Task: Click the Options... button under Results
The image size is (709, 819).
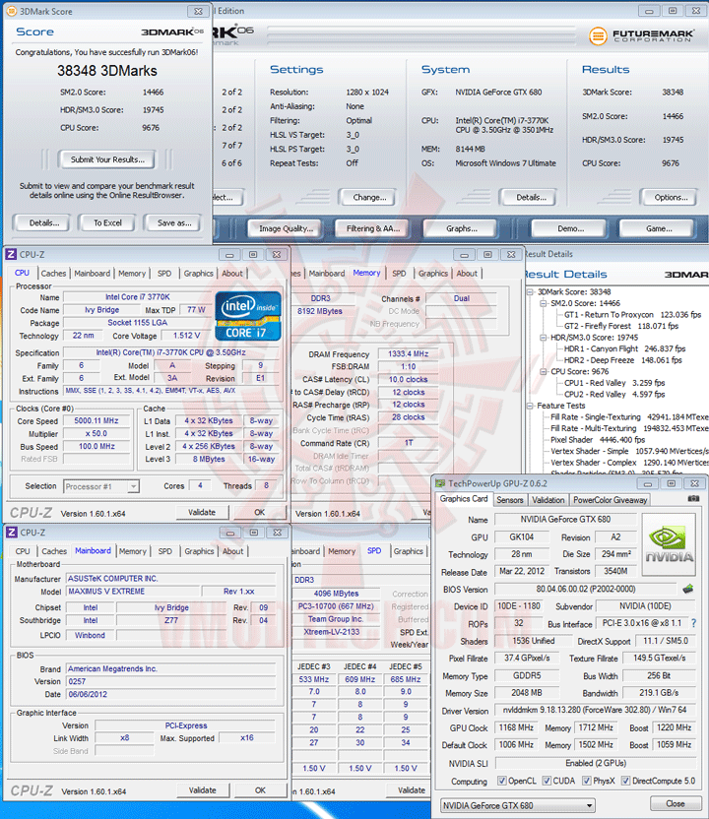Action: tap(671, 198)
